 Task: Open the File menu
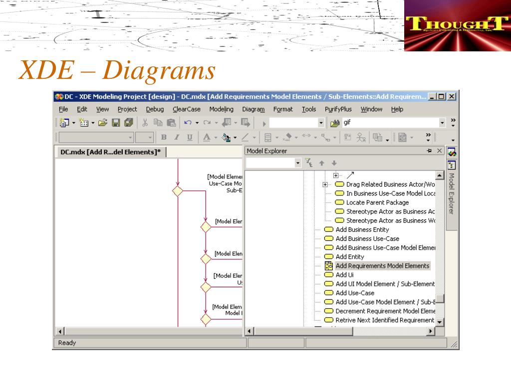(x=63, y=109)
